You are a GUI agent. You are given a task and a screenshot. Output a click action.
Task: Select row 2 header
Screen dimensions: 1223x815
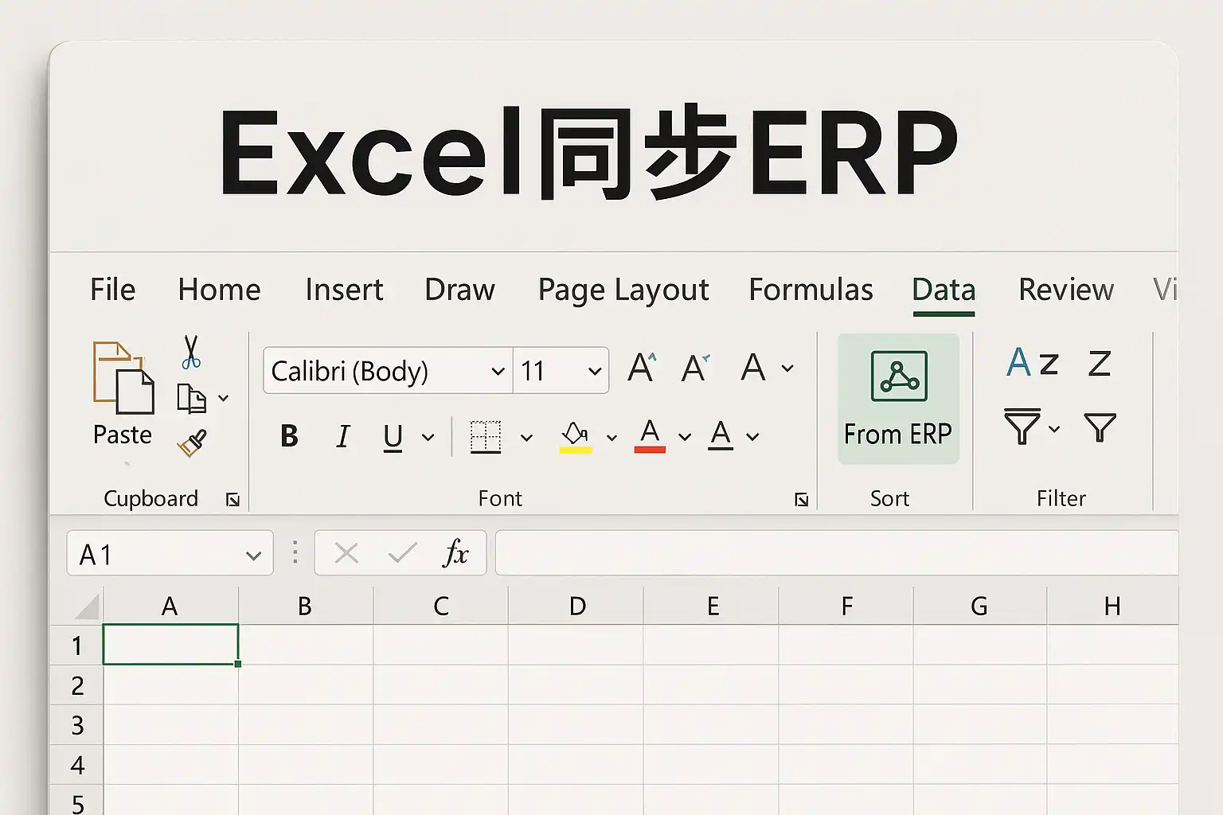point(76,684)
